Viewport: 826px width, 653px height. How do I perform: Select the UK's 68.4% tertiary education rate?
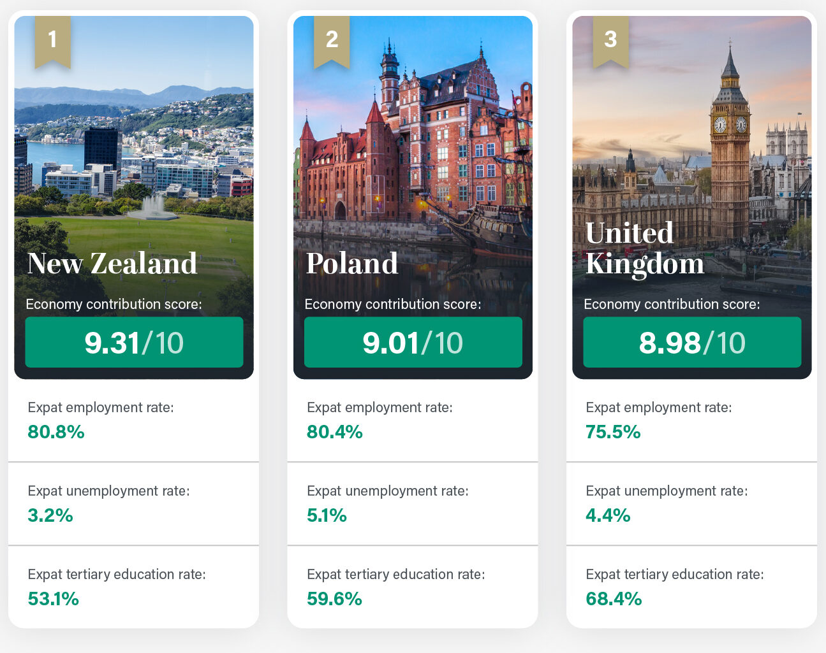614,599
